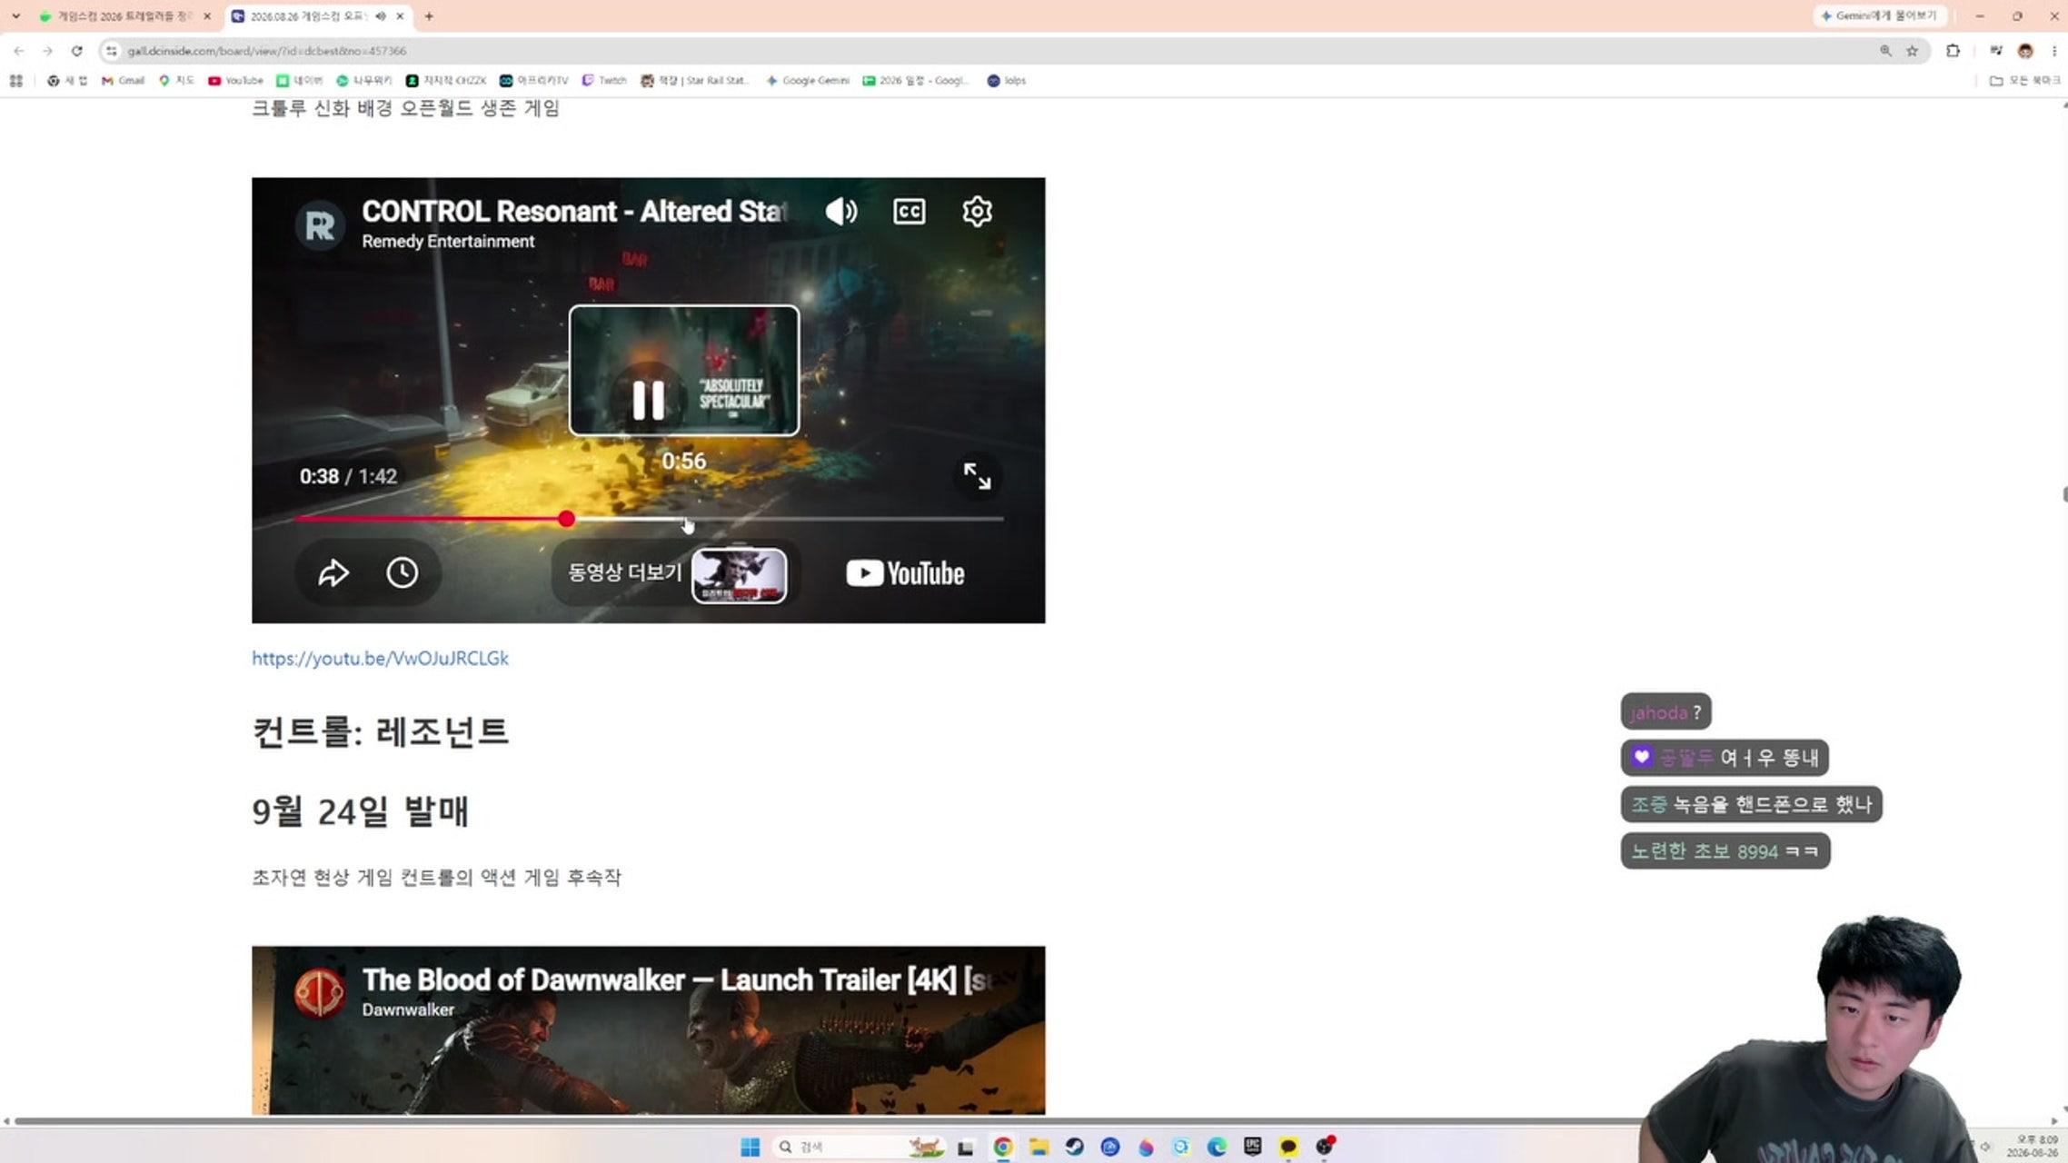2068x1163 pixels.
Task: Open the CONTROL Resonant video title link
Action: (574, 212)
